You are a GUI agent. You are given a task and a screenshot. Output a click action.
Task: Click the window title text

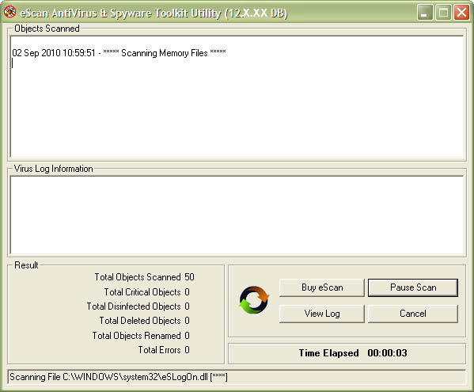154,13
